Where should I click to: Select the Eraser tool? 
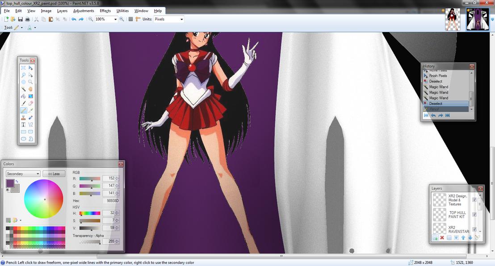[31, 103]
